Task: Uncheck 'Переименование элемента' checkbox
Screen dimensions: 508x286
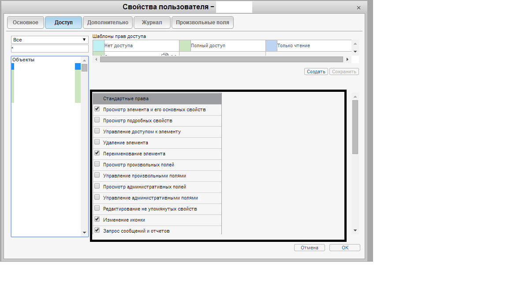Action: point(97,153)
